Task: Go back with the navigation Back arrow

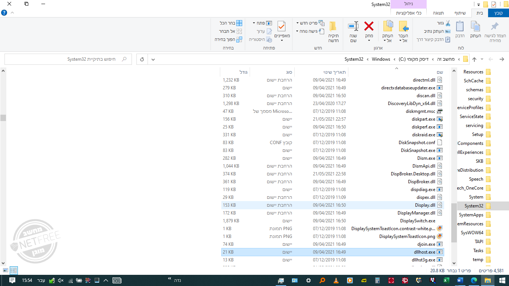Action: click(502, 59)
